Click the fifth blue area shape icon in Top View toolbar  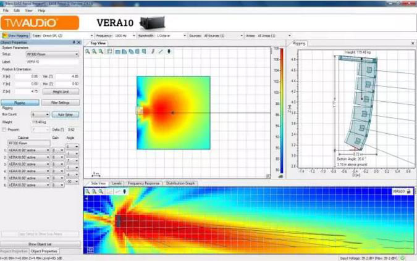(x=144, y=51)
